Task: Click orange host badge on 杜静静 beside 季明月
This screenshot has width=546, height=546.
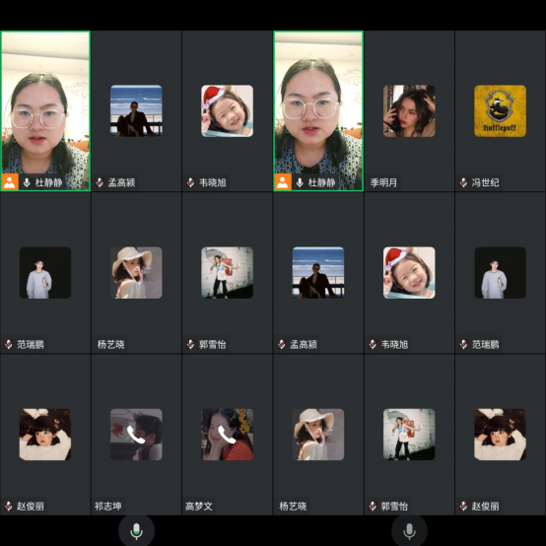Action: tap(283, 182)
